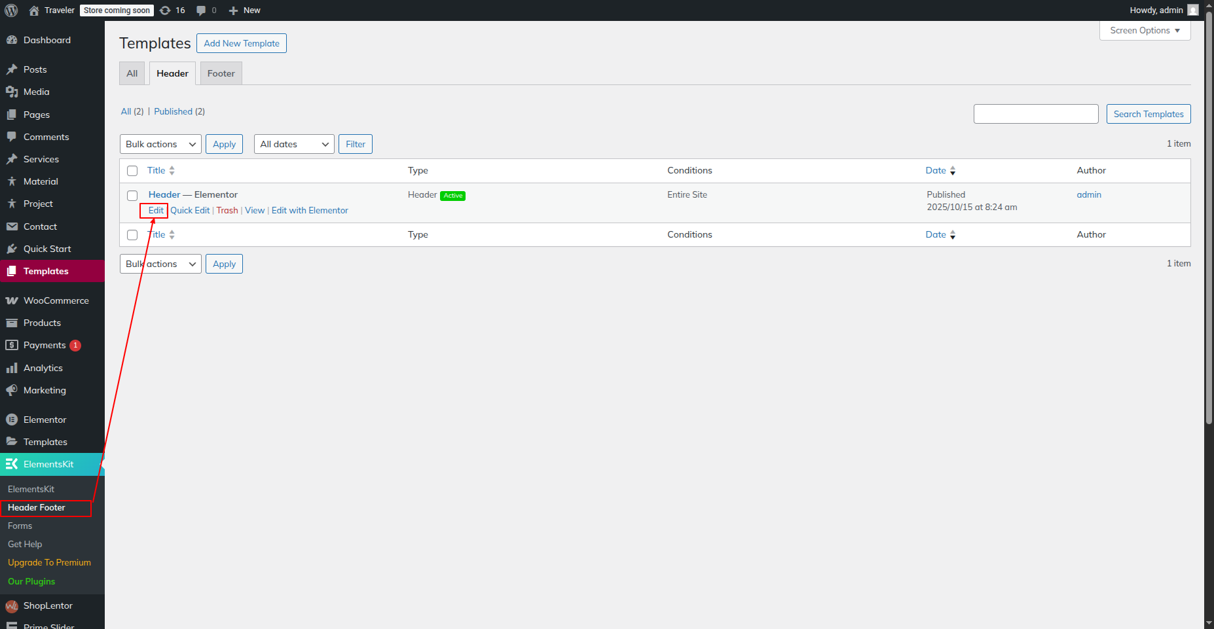The width and height of the screenshot is (1214, 629).
Task: Click the Elementor sidebar icon
Action: tap(12, 420)
